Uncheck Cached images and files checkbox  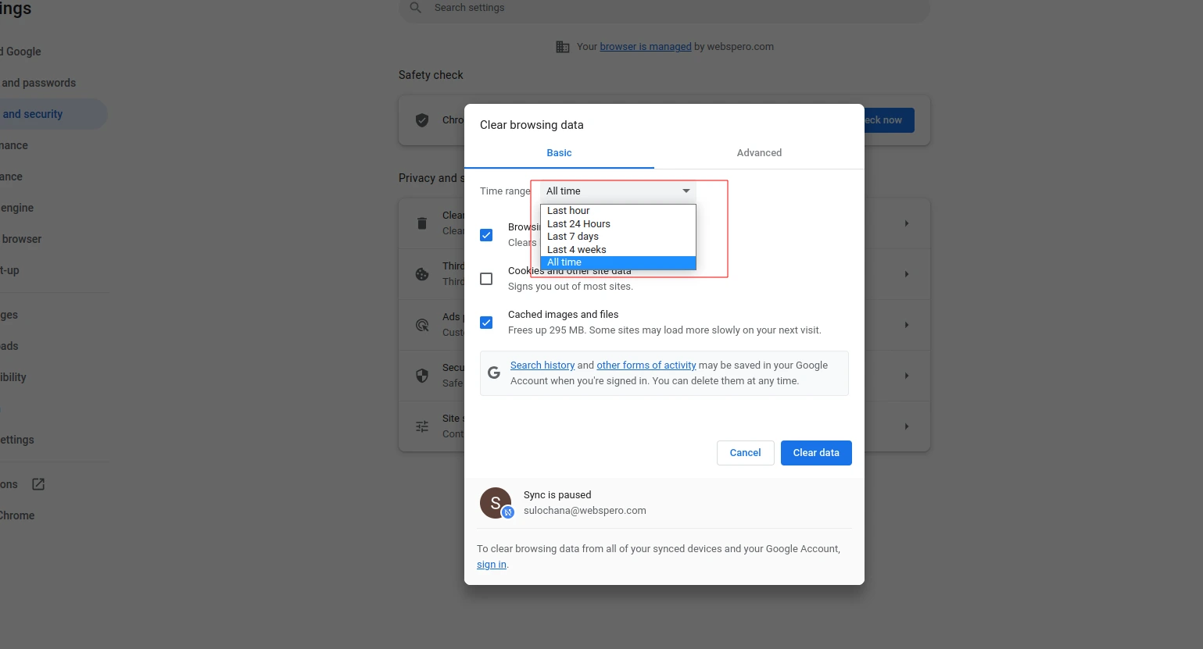486,323
